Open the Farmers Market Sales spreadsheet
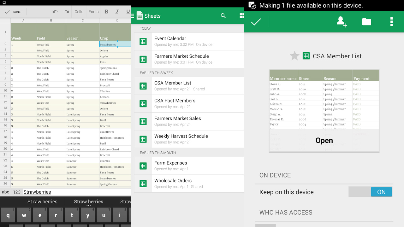The width and height of the screenshot is (404, 227). pyautogui.click(x=189, y=121)
